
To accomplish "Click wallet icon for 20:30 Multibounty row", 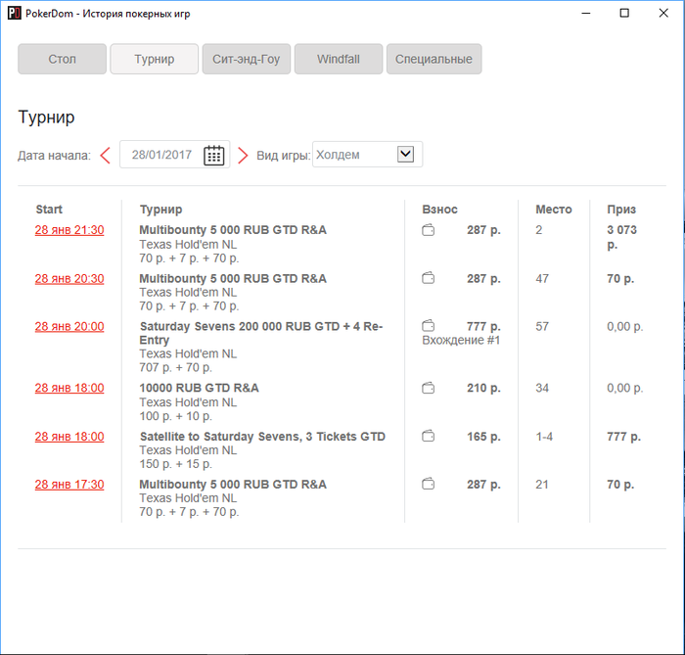I will pyautogui.click(x=429, y=278).
